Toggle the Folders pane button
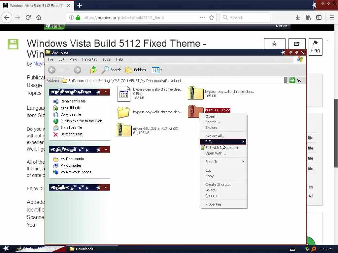Screen dimensions: 338x253 click(136, 70)
